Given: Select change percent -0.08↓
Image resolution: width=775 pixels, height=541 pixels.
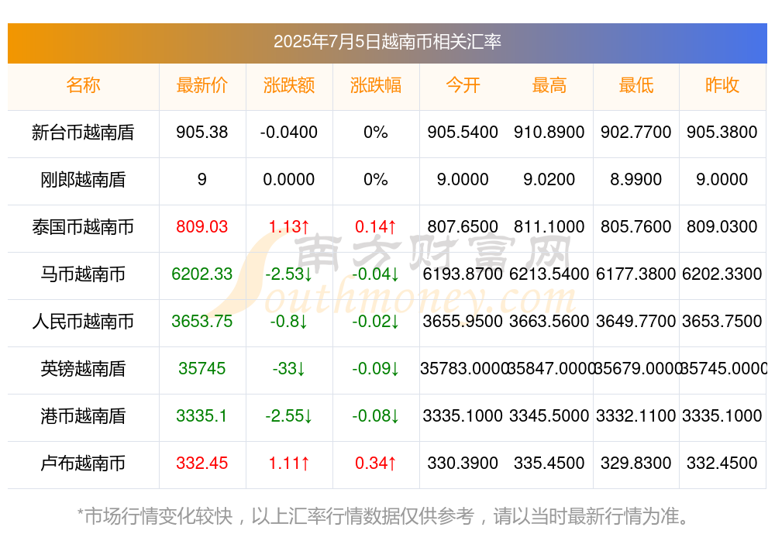Looking at the screenshot, I should (376, 416).
